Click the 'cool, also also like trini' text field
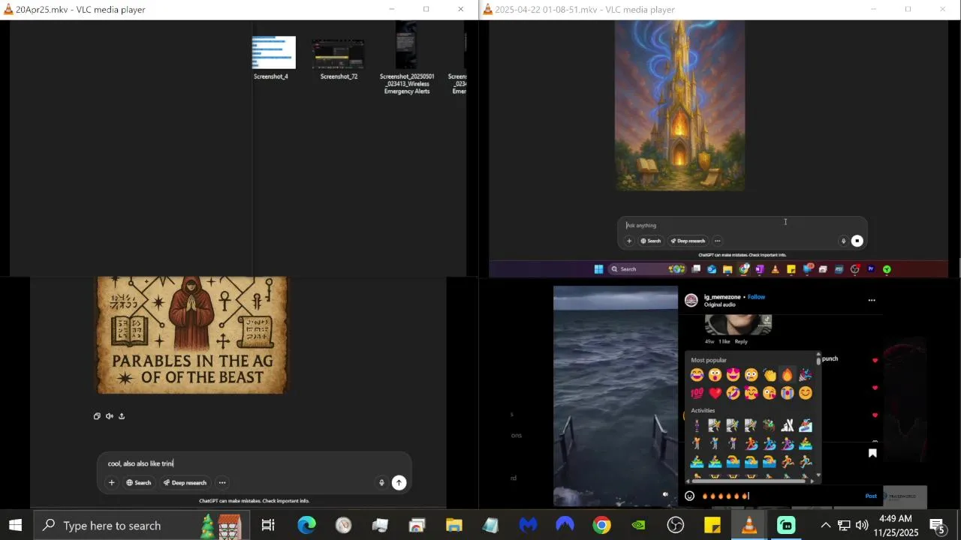Viewport: 961px width, 540px height. (x=254, y=463)
